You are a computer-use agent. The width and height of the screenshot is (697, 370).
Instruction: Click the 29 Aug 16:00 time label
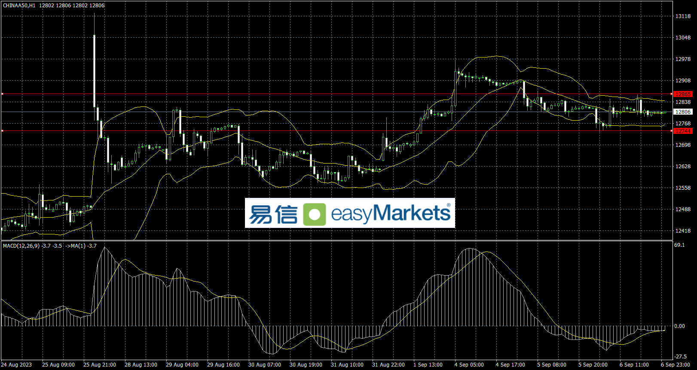pyautogui.click(x=223, y=365)
